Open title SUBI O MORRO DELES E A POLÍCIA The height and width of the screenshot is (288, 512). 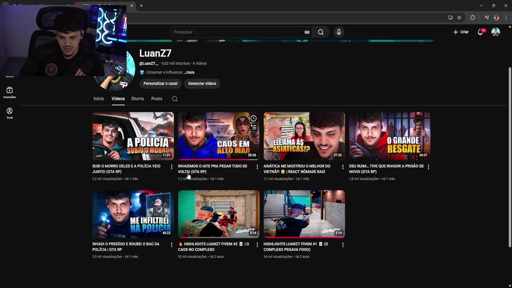coord(126,169)
